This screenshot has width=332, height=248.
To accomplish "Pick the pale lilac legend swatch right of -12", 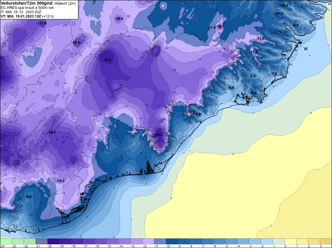I will (148, 241).
